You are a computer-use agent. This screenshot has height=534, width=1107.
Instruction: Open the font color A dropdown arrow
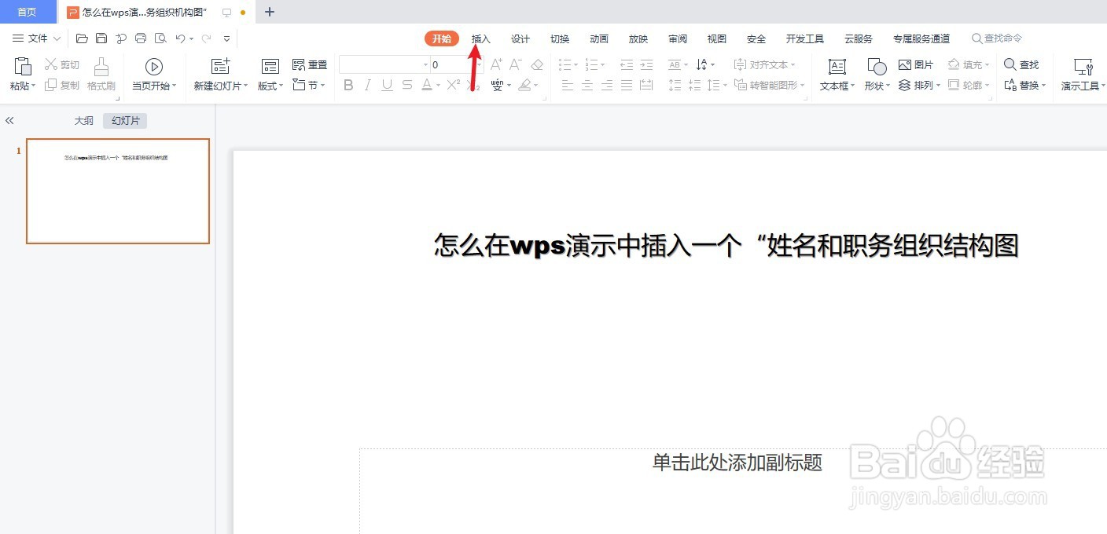(x=437, y=86)
